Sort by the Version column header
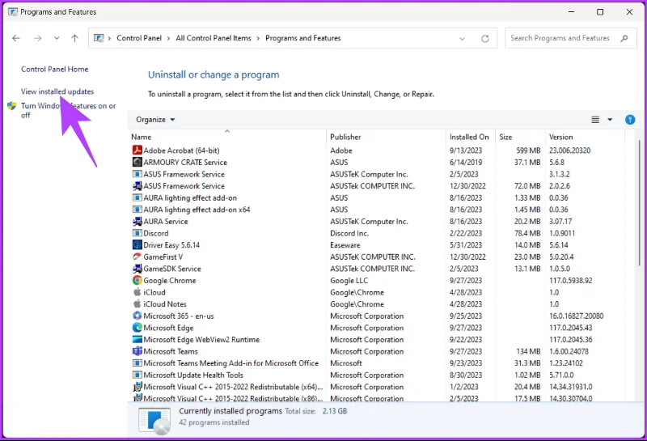Viewport: 647px width, 441px height. tap(560, 137)
